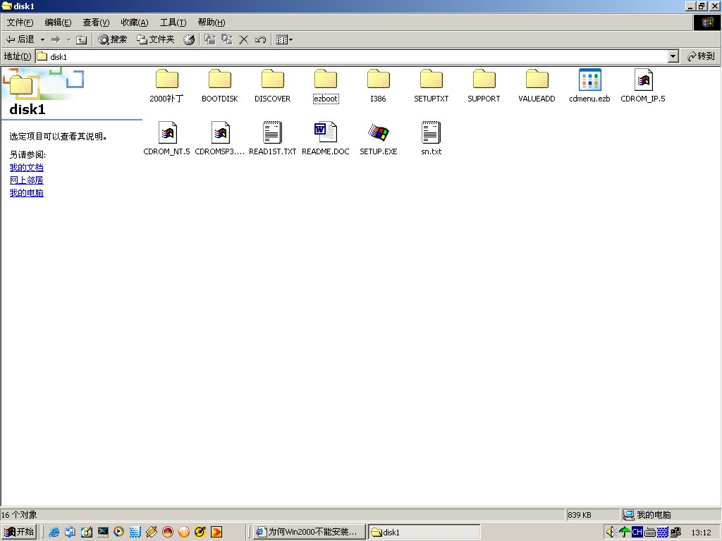This screenshot has width=722, height=541.
Task: Open the 编辑(E) menu
Action: pos(58,23)
